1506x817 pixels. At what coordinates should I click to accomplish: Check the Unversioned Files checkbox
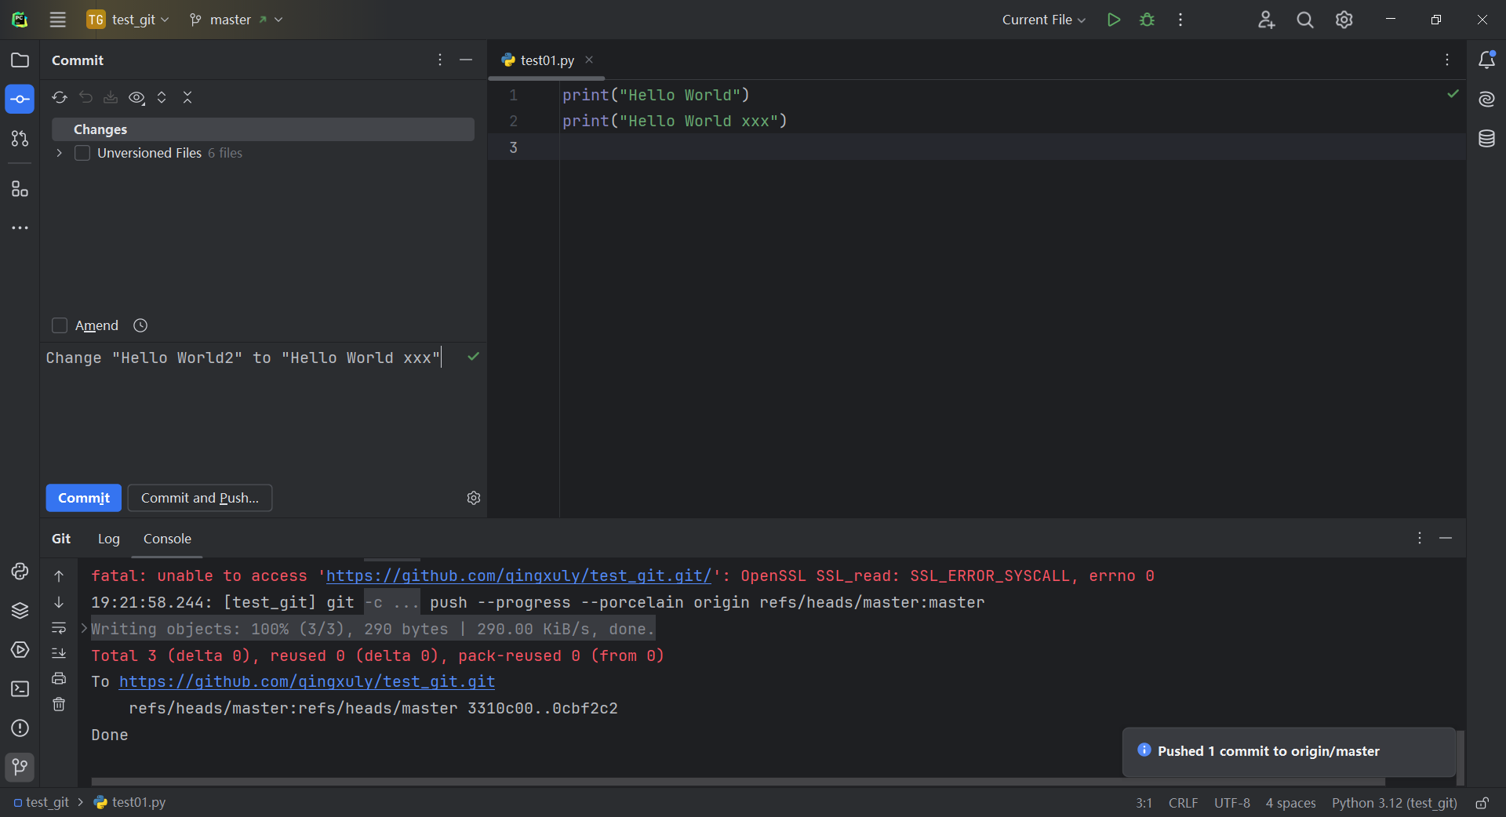click(x=82, y=153)
